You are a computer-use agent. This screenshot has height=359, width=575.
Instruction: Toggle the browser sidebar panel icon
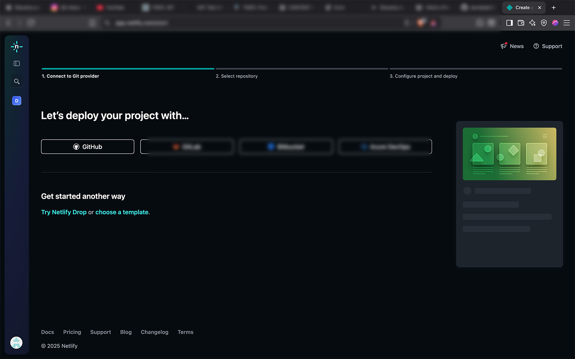click(510, 23)
